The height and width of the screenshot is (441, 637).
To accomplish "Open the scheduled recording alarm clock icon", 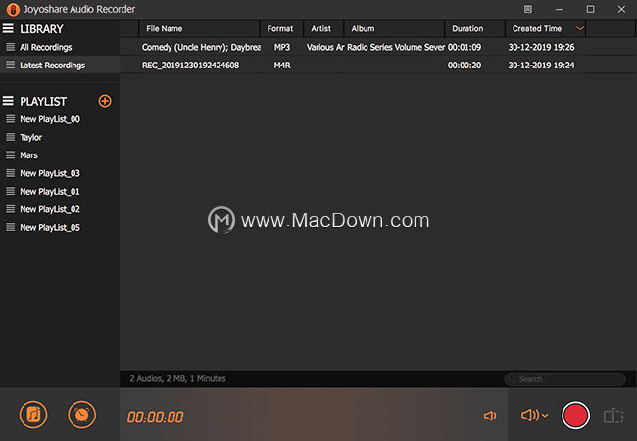I will coord(82,415).
